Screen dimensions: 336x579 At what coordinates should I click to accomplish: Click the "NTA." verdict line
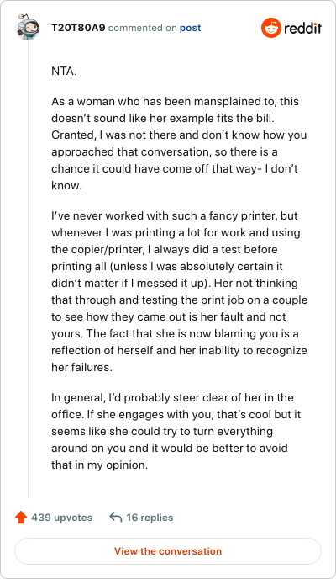tap(64, 71)
